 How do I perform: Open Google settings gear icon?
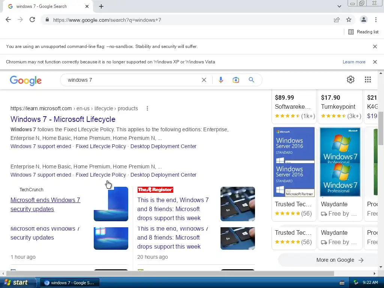coord(351,79)
